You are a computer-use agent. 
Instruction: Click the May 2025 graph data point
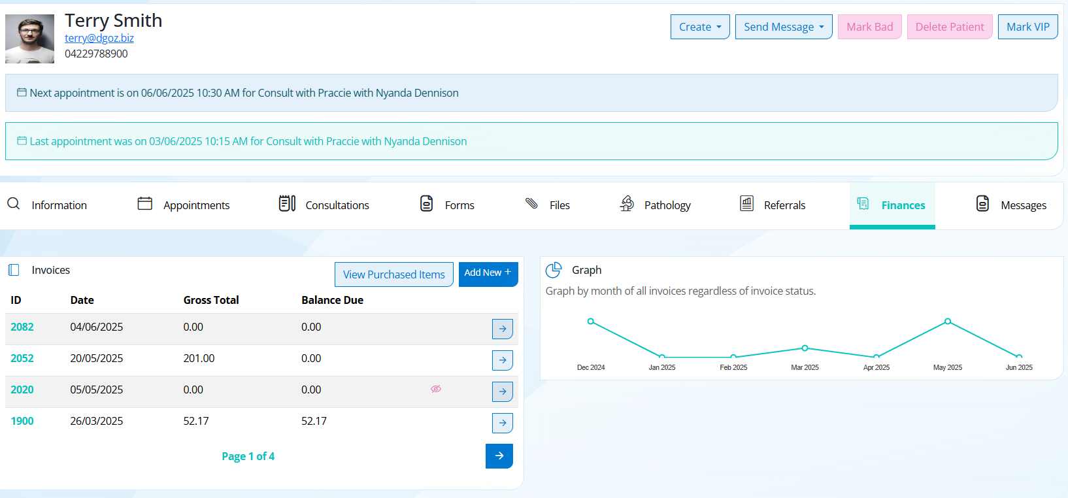948,321
